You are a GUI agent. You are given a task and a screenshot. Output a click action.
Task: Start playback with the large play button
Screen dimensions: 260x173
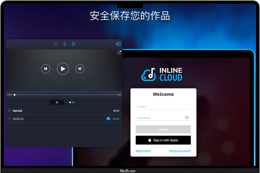point(63,69)
